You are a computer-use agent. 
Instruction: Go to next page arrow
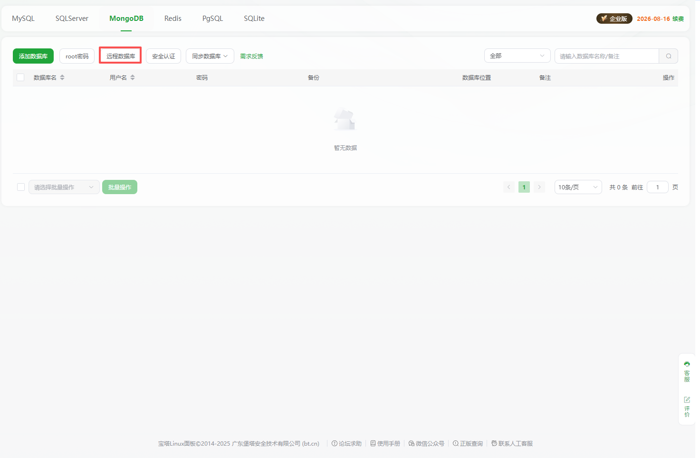click(x=539, y=187)
